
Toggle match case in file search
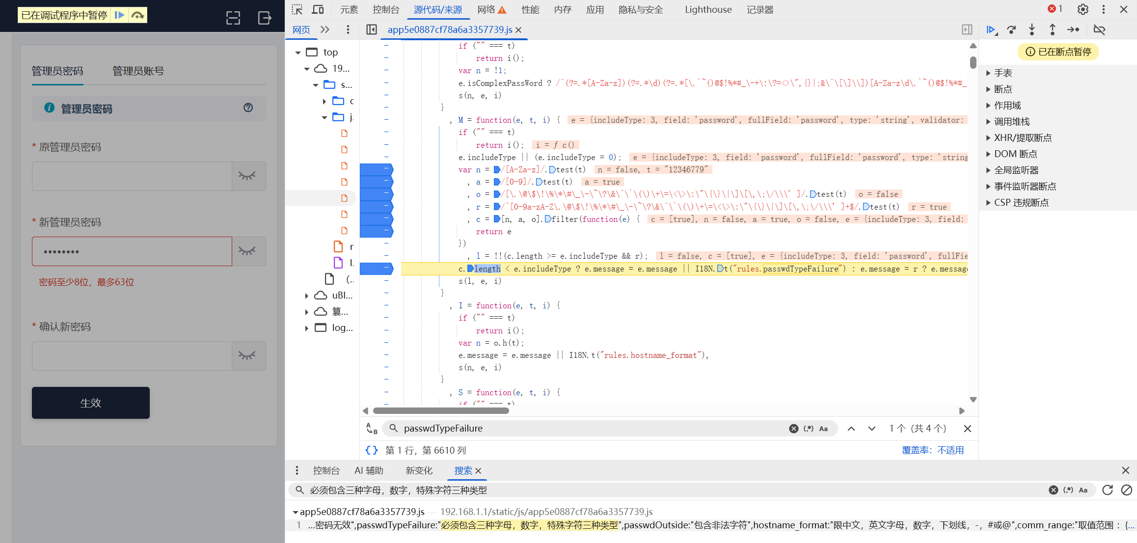(823, 429)
